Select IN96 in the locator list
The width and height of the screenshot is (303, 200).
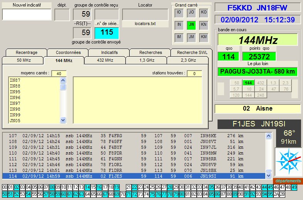tap(15, 97)
